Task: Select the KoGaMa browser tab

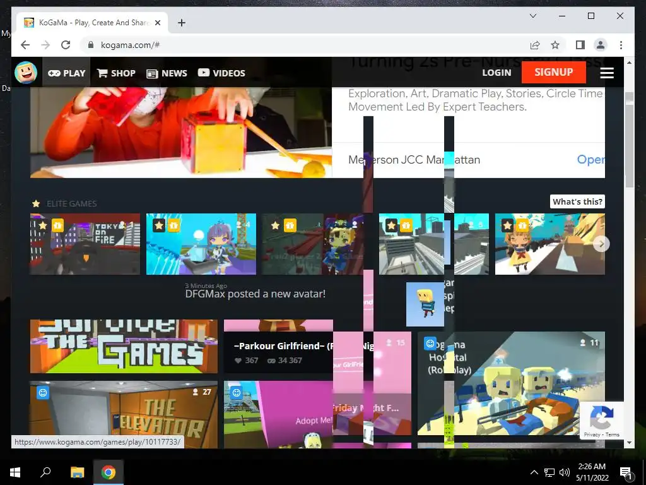Action: [x=92, y=23]
